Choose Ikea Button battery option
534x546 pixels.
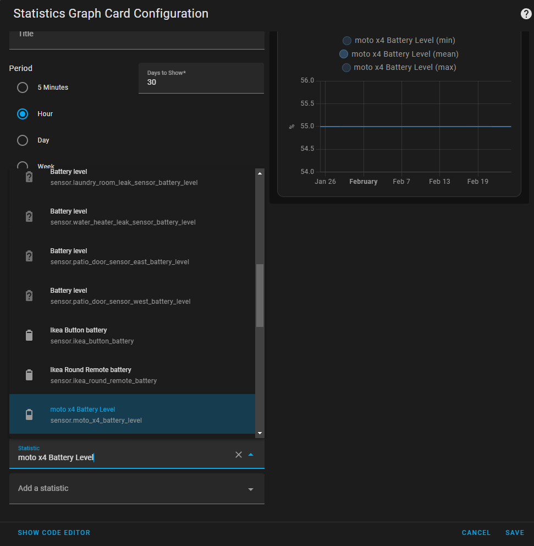(132, 336)
